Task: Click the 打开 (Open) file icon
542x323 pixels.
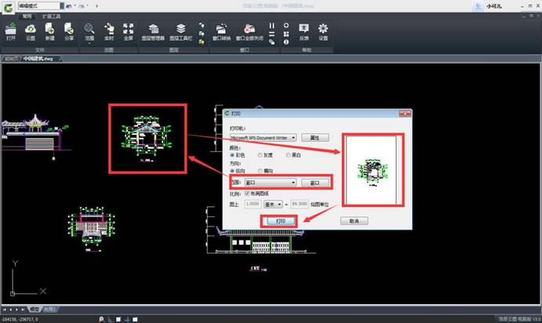Action: point(11,31)
